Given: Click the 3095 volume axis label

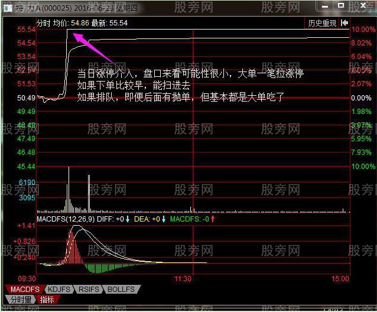Looking at the screenshot, I should pyautogui.click(x=27, y=198).
